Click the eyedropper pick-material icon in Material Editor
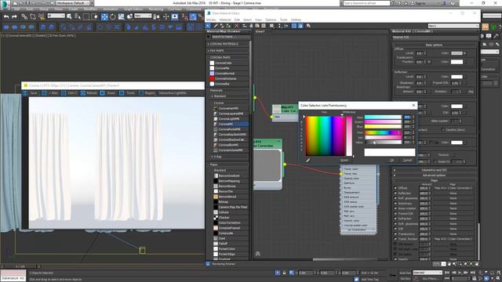Viewport: 502px width, 282px height. click(216, 26)
